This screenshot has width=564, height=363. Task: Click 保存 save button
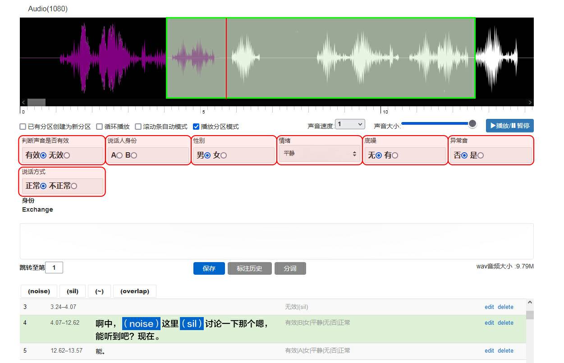(x=209, y=268)
